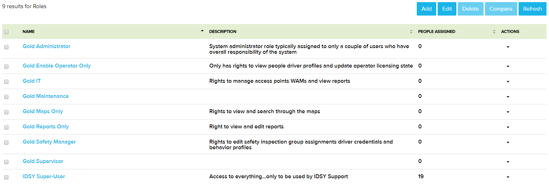Click the Compare button

pos(501,9)
